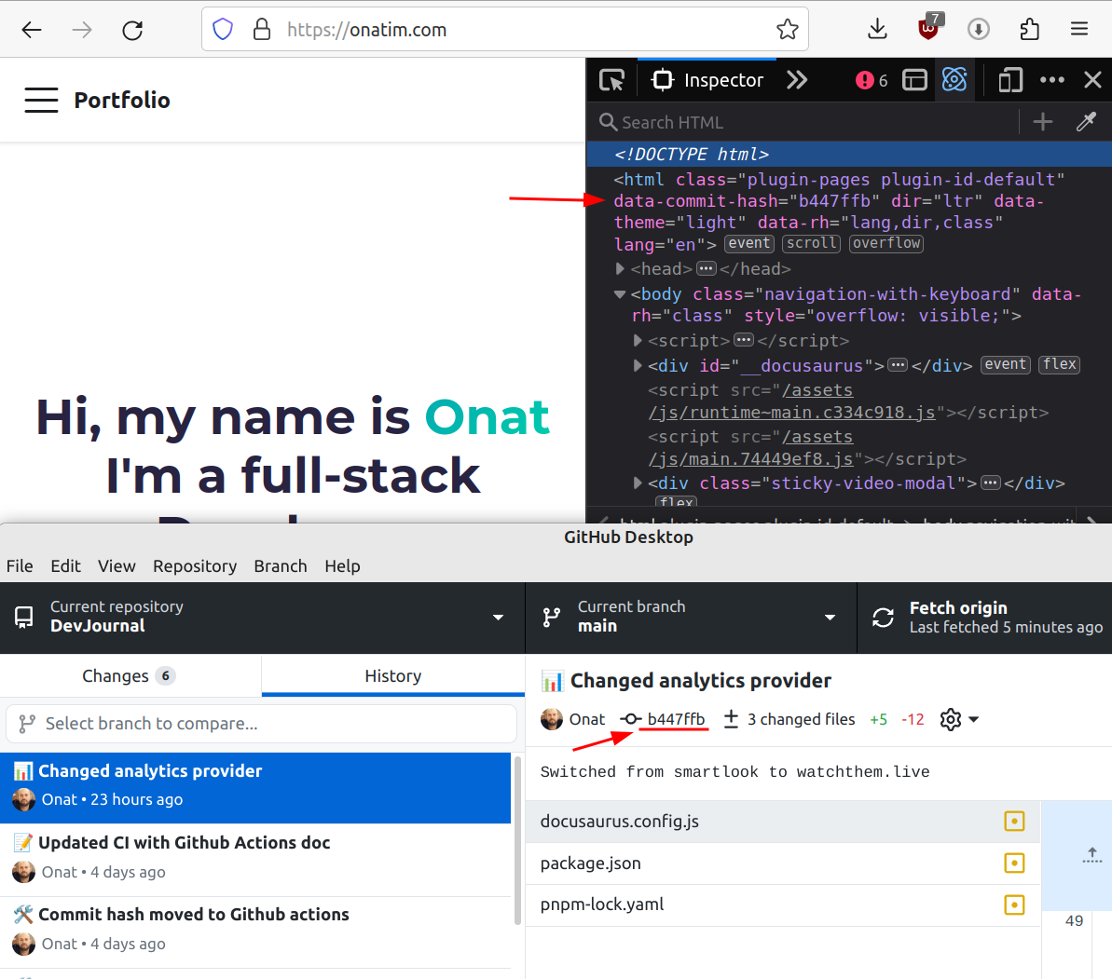
Task: Expand the head element node
Action: [x=621, y=269]
